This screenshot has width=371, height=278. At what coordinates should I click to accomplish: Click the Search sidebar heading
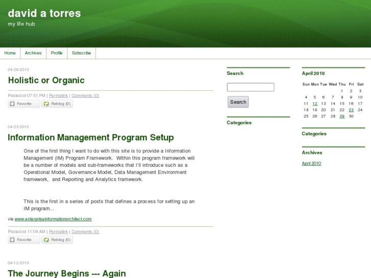pyautogui.click(x=235, y=73)
